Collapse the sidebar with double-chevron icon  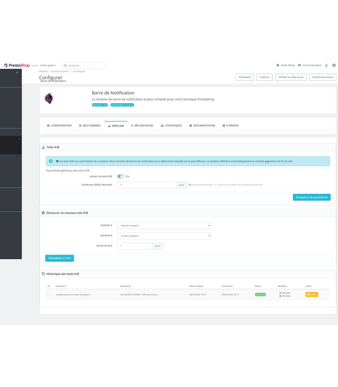[x=17, y=72]
